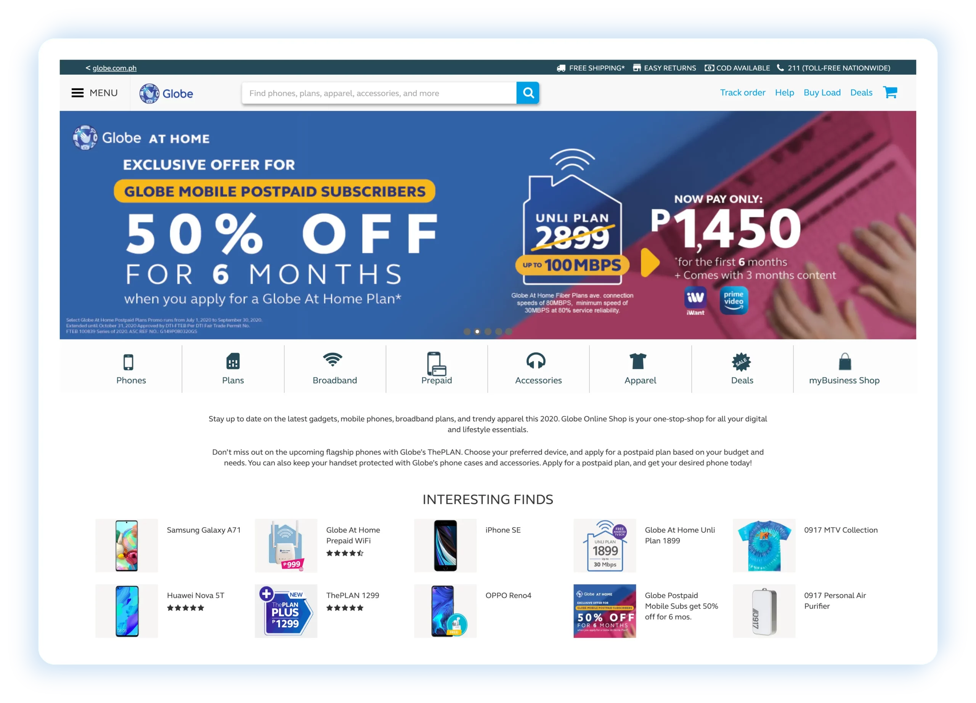Screen dimensions: 976x703
Task: Go to Buy Load page
Action: pos(822,93)
